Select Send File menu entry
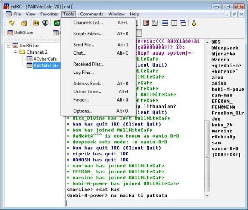Viewport: 248px width, 210px height. (98, 45)
